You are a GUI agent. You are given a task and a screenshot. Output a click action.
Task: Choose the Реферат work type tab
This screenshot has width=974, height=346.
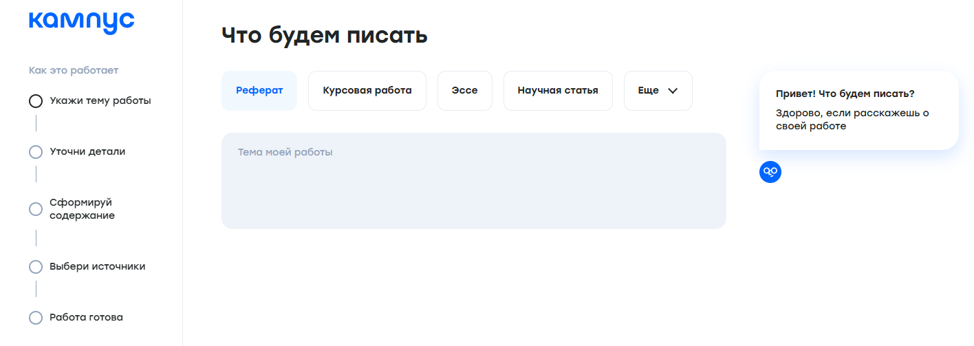259,91
